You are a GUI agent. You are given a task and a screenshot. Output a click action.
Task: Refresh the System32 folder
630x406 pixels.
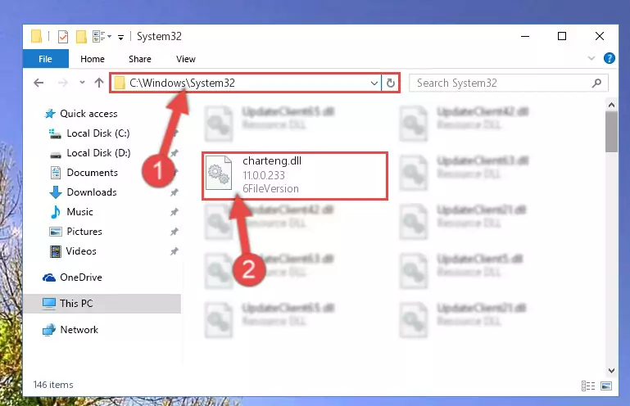[x=391, y=83]
